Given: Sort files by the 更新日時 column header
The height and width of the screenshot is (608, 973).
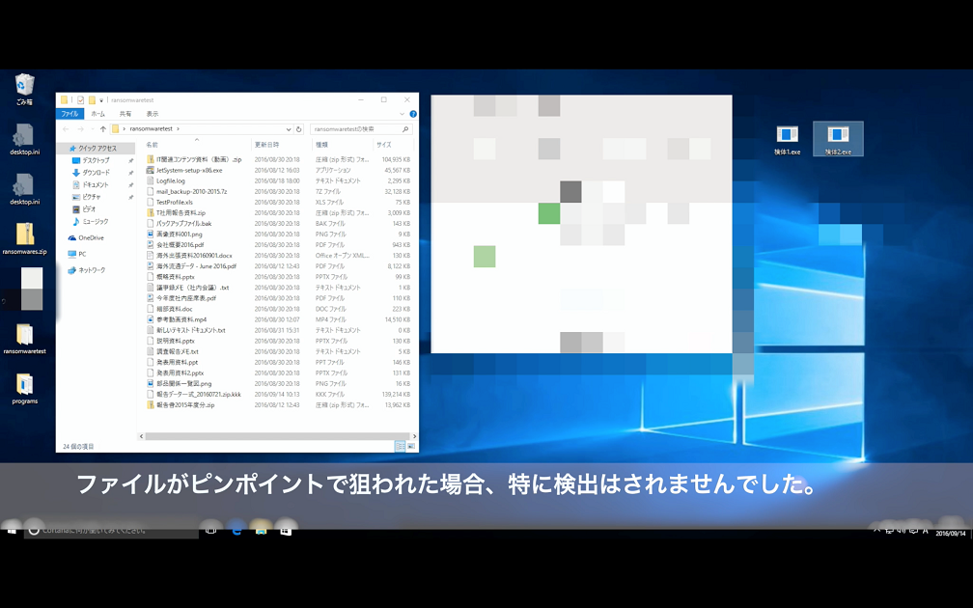Looking at the screenshot, I should click(x=265, y=145).
